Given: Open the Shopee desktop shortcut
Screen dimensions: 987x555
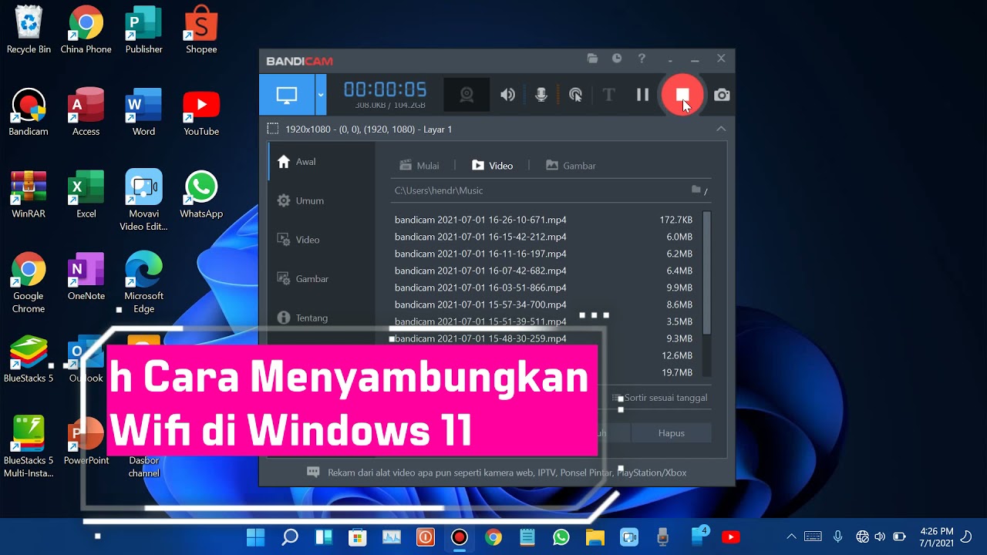Looking at the screenshot, I should tap(201, 31).
